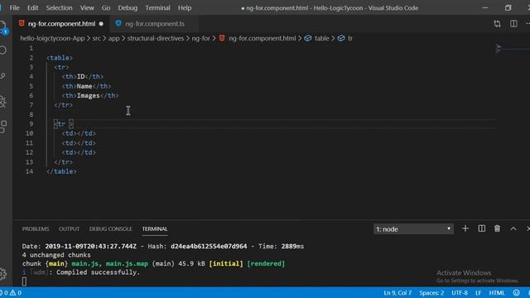Open the Terminal menu

157,7
